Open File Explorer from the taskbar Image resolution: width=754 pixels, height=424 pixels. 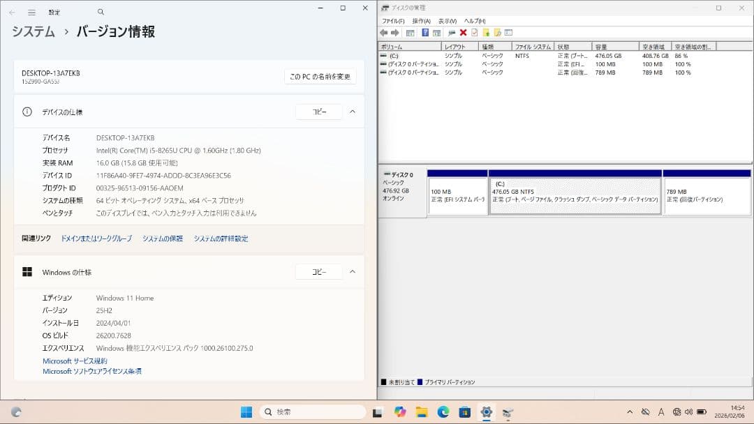422,411
